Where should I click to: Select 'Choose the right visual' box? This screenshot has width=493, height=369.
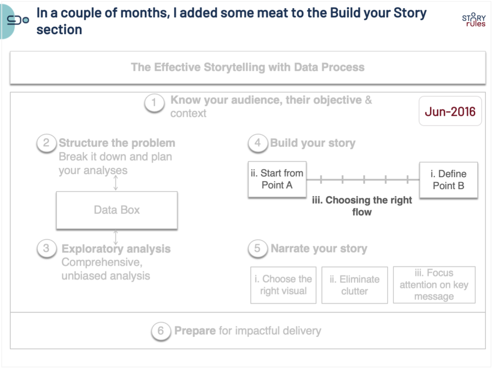point(283,285)
